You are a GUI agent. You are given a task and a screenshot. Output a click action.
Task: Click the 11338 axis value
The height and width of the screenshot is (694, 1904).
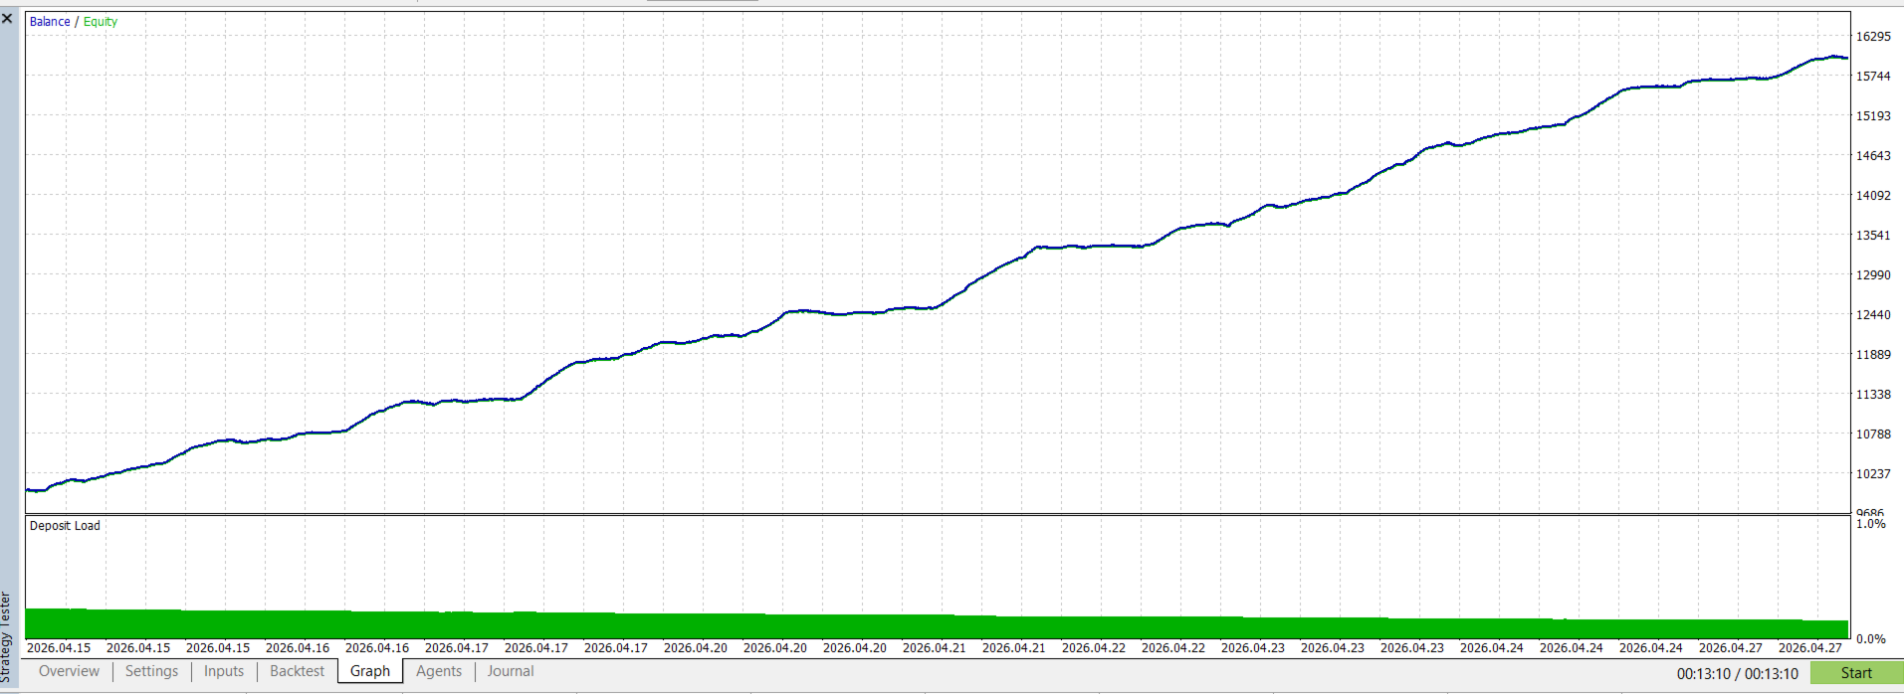point(1873,394)
